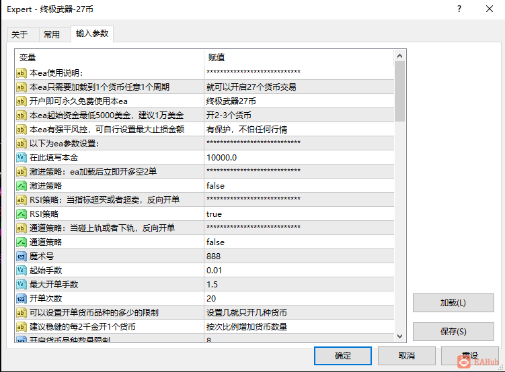This screenshot has height=372, width=505.
Task: Click the 确定 button
Action: coord(343,356)
